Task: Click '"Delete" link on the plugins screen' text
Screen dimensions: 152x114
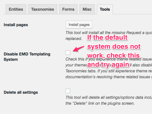Action: pos(103,103)
